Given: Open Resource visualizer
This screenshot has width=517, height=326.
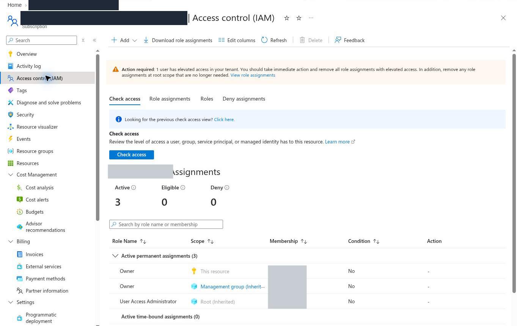Looking at the screenshot, I should click(x=37, y=127).
